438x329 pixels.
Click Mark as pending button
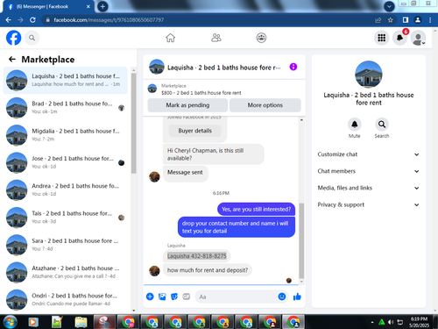click(x=187, y=105)
